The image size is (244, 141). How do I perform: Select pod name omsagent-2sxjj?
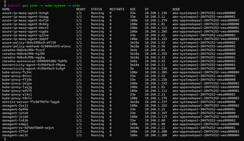pyautogui.click(x=15, y=106)
